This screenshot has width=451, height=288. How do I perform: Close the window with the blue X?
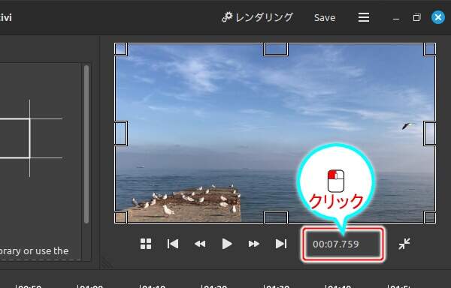click(x=438, y=17)
